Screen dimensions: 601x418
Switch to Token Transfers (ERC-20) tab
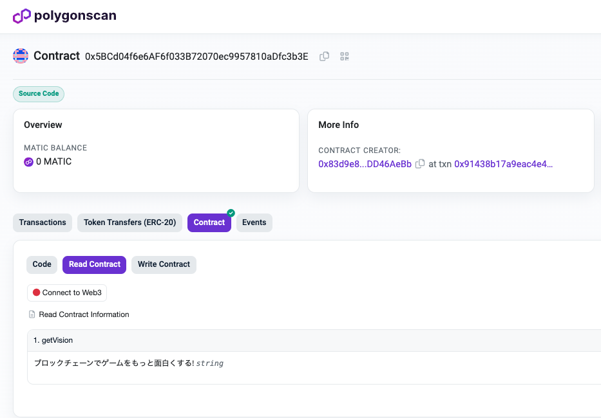point(129,223)
